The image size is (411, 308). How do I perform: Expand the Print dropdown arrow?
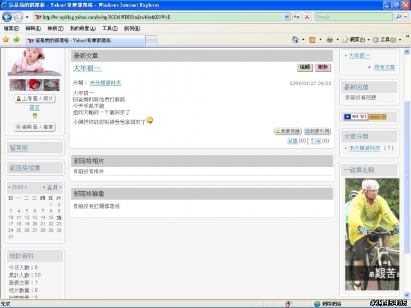pyautogui.click(x=338, y=40)
